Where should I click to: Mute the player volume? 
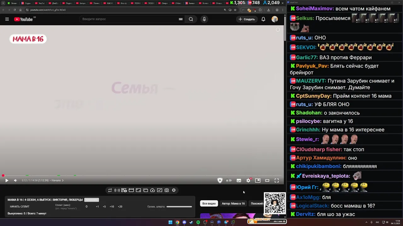15,180
